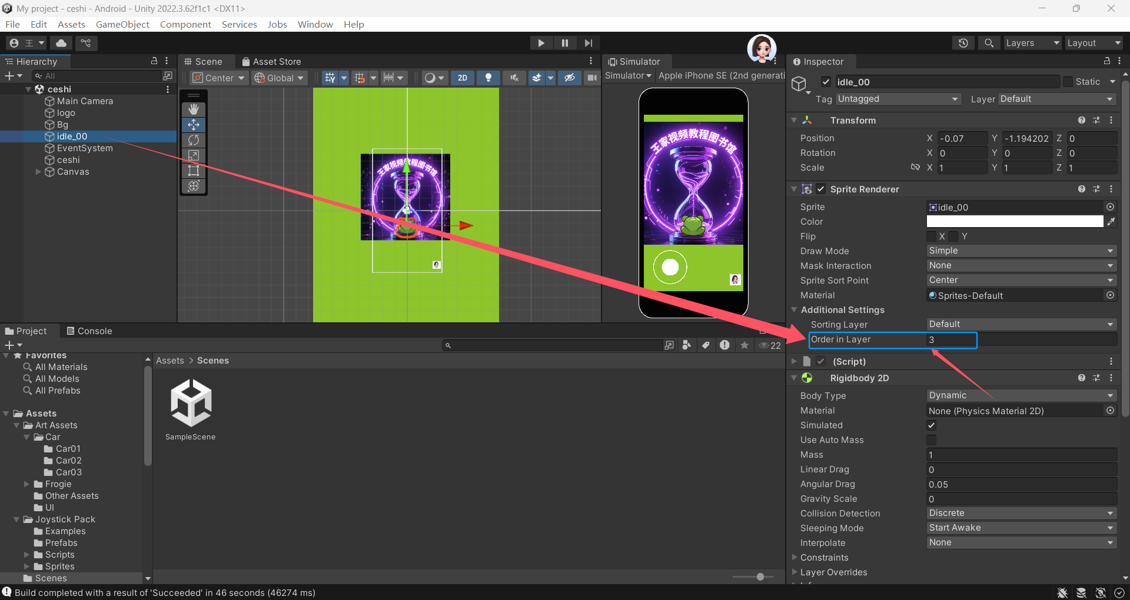Click the Mass input field
This screenshot has width=1130, height=600.
coord(1021,455)
